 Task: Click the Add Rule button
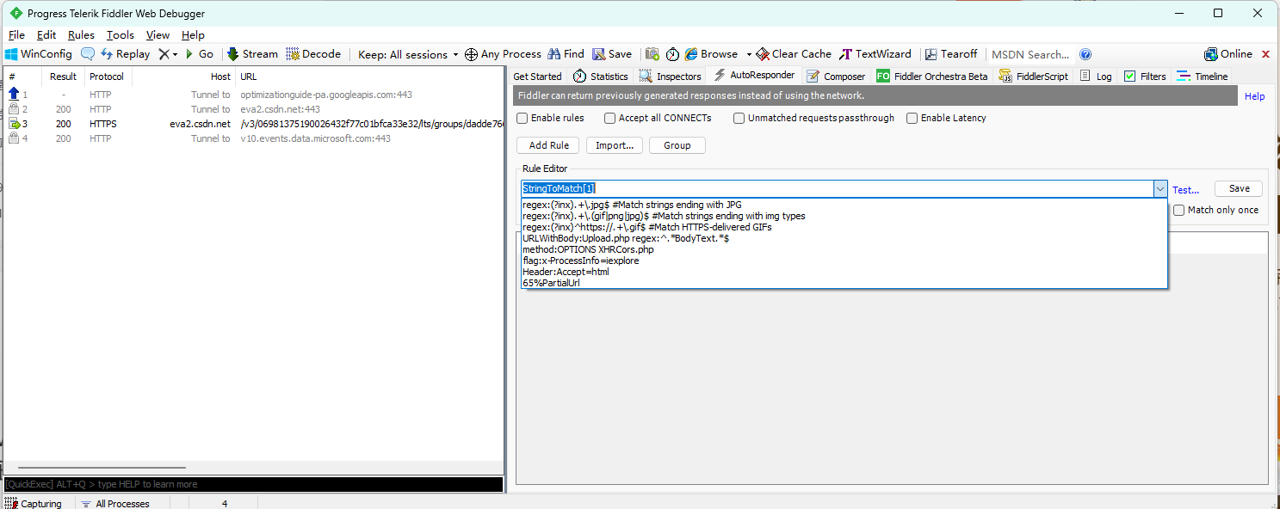tap(548, 145)
